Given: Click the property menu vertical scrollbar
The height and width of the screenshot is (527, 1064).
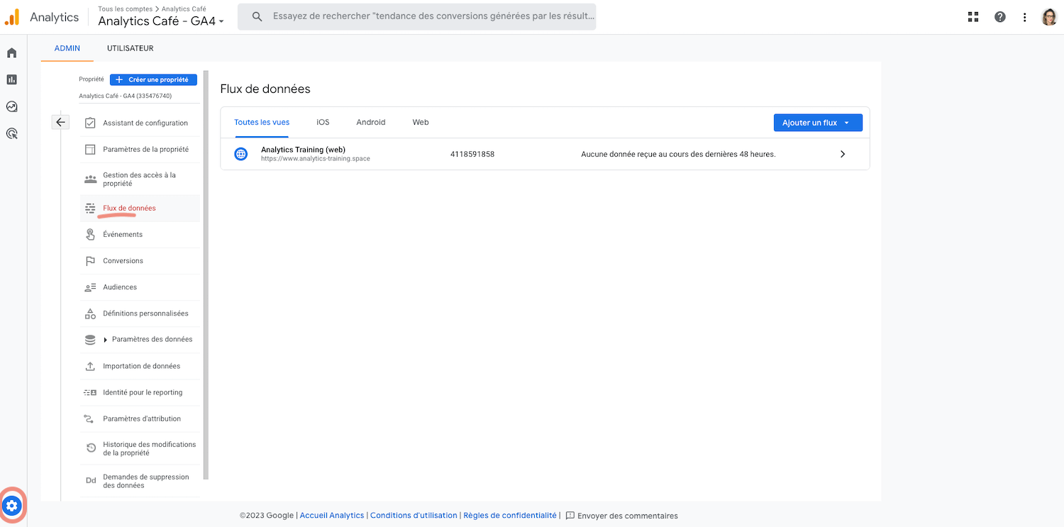Looking at the screenshot, I should point(206,275).
